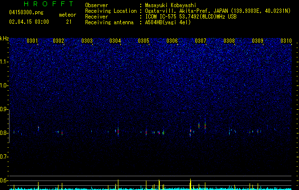Click the 0309 time marker
The width and height of the screenshot is (299, 190).
(258, 41)
